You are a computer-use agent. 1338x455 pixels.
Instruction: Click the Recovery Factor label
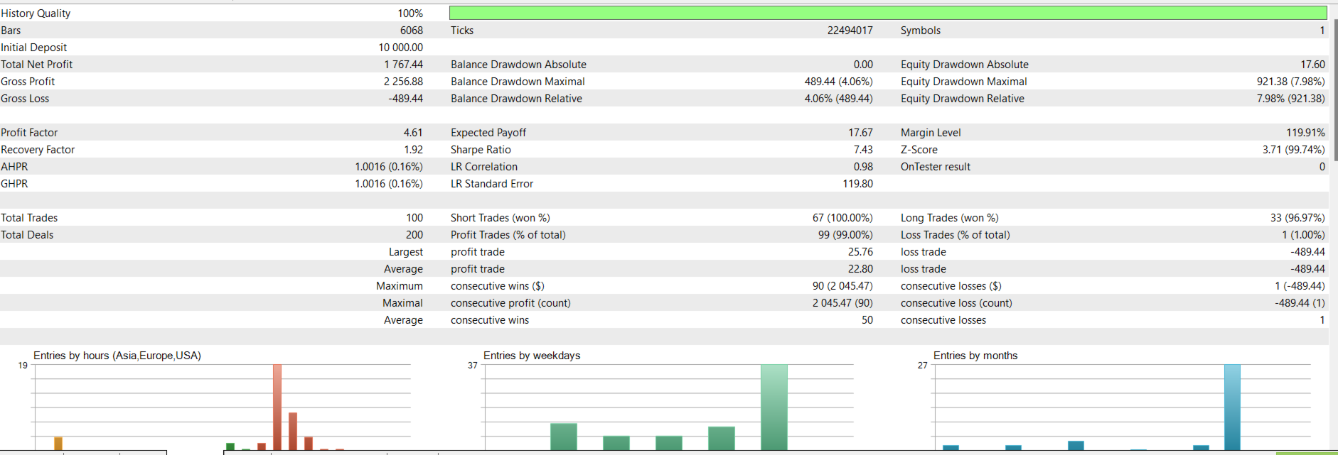38,150
